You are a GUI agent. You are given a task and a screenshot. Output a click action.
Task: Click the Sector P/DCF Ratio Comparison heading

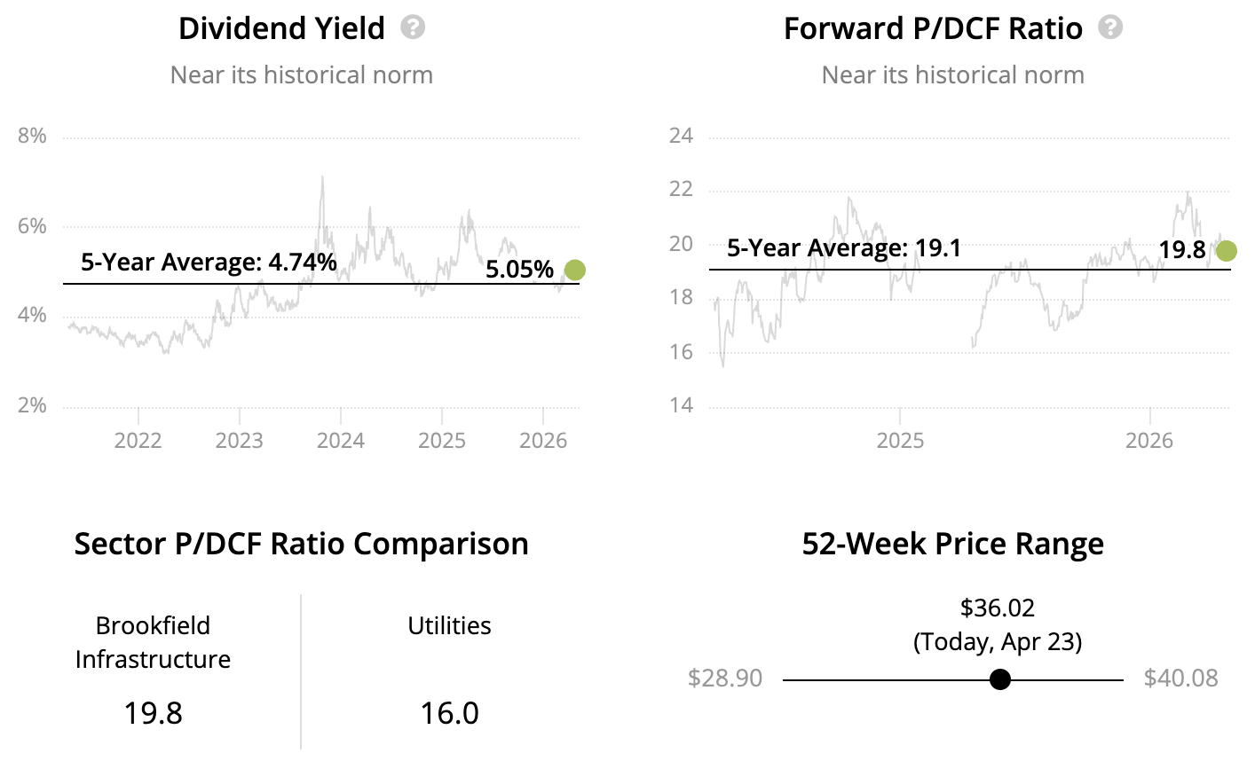click(x=301, y=544)
